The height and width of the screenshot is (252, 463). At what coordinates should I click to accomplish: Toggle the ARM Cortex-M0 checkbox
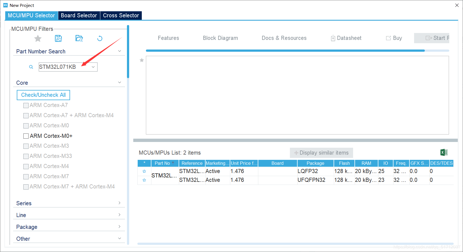26,126
